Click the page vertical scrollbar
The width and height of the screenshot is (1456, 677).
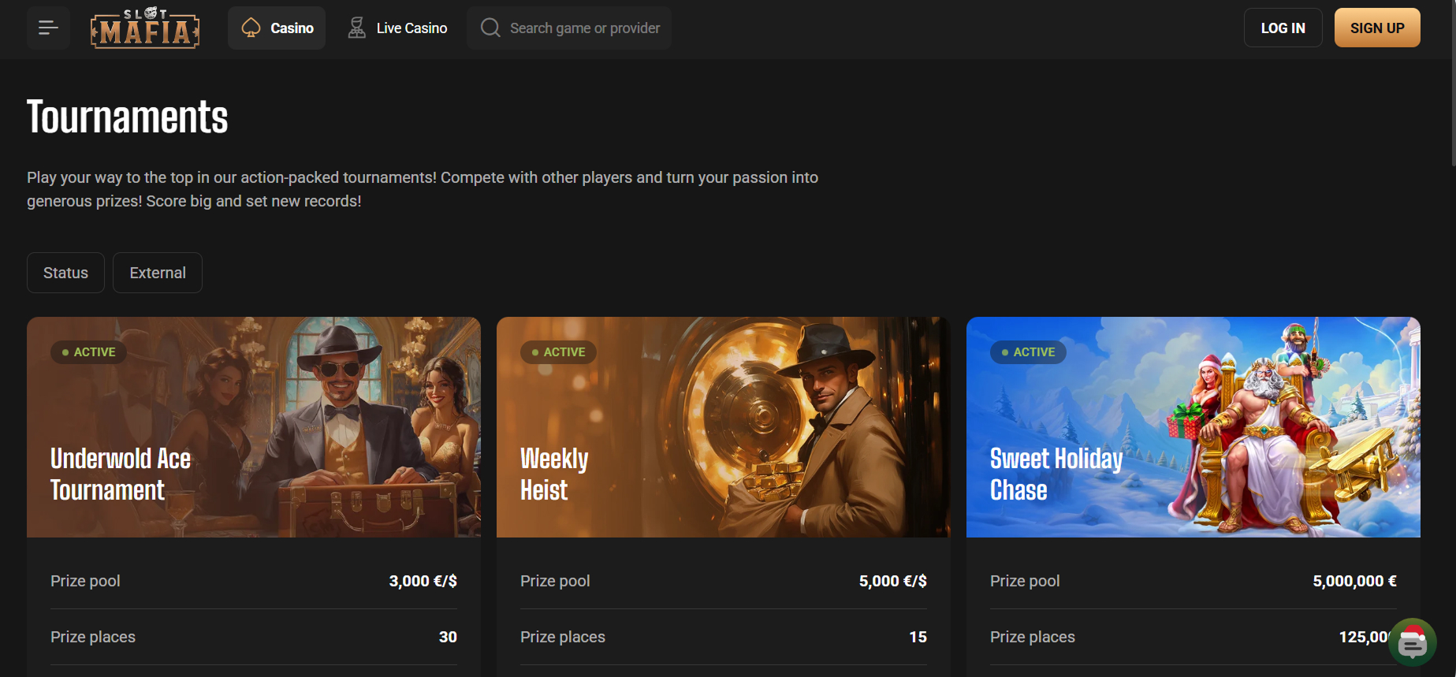[x=1453, y=84]
